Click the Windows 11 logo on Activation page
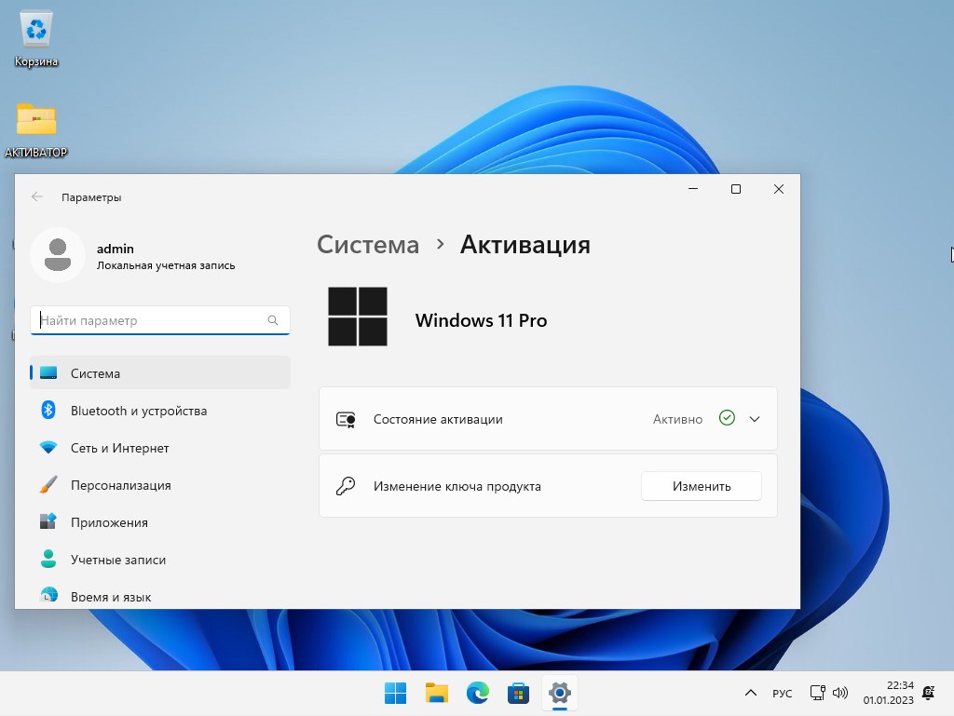The image size is (954, 716). (358, 317)
